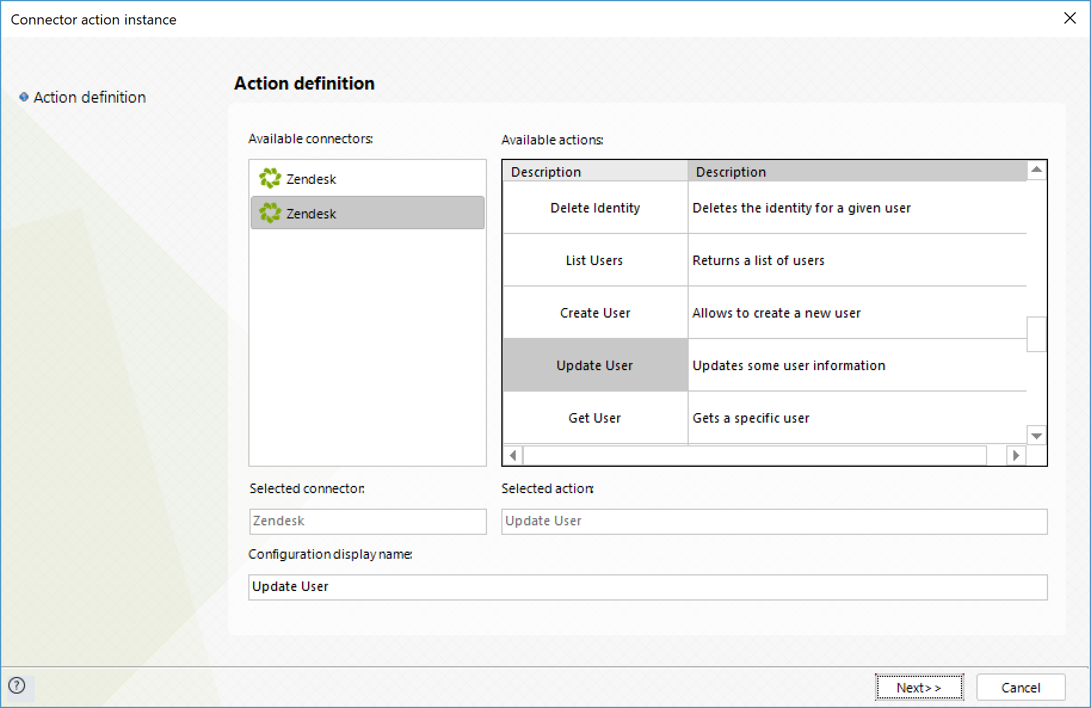
Task: Click 'Allows to create a new user' cell
Action: point(857,313)
